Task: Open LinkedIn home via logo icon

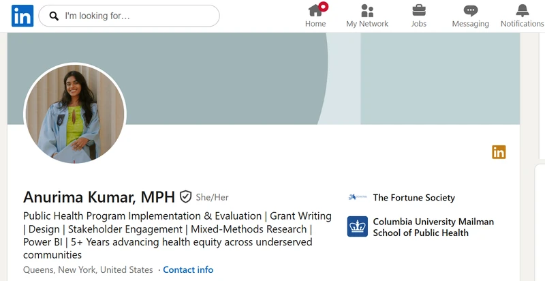Action: point(22,16)
